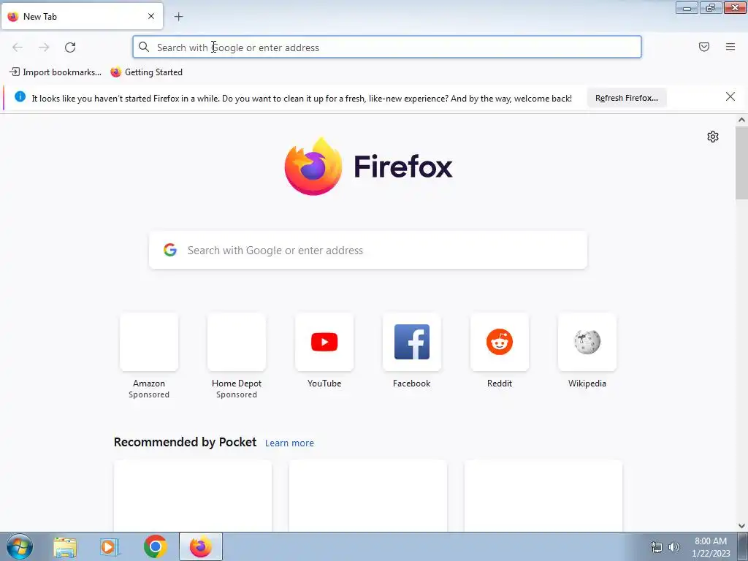Reload the current page
748x561 pixels.
70,47
